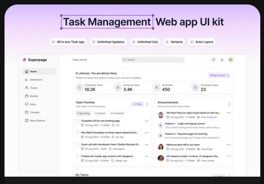Click the Setup Account button
The width and height of the screenshot is (264, 184).
tap(219, 75)
